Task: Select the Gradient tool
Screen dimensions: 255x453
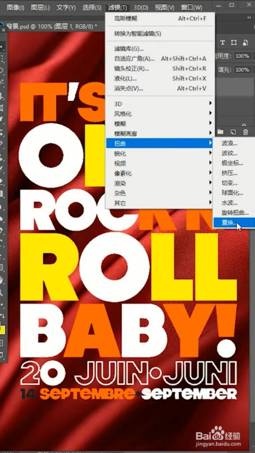Action: (x=2, y=194)
